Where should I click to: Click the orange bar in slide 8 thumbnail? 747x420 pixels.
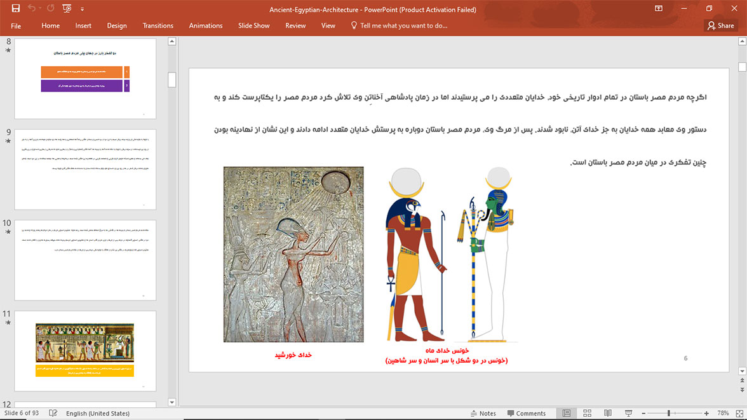tap(82, 72)
